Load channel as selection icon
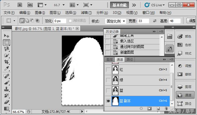Image resolution: width=197 pixels, height=115 pixels. tap(141, 109)
